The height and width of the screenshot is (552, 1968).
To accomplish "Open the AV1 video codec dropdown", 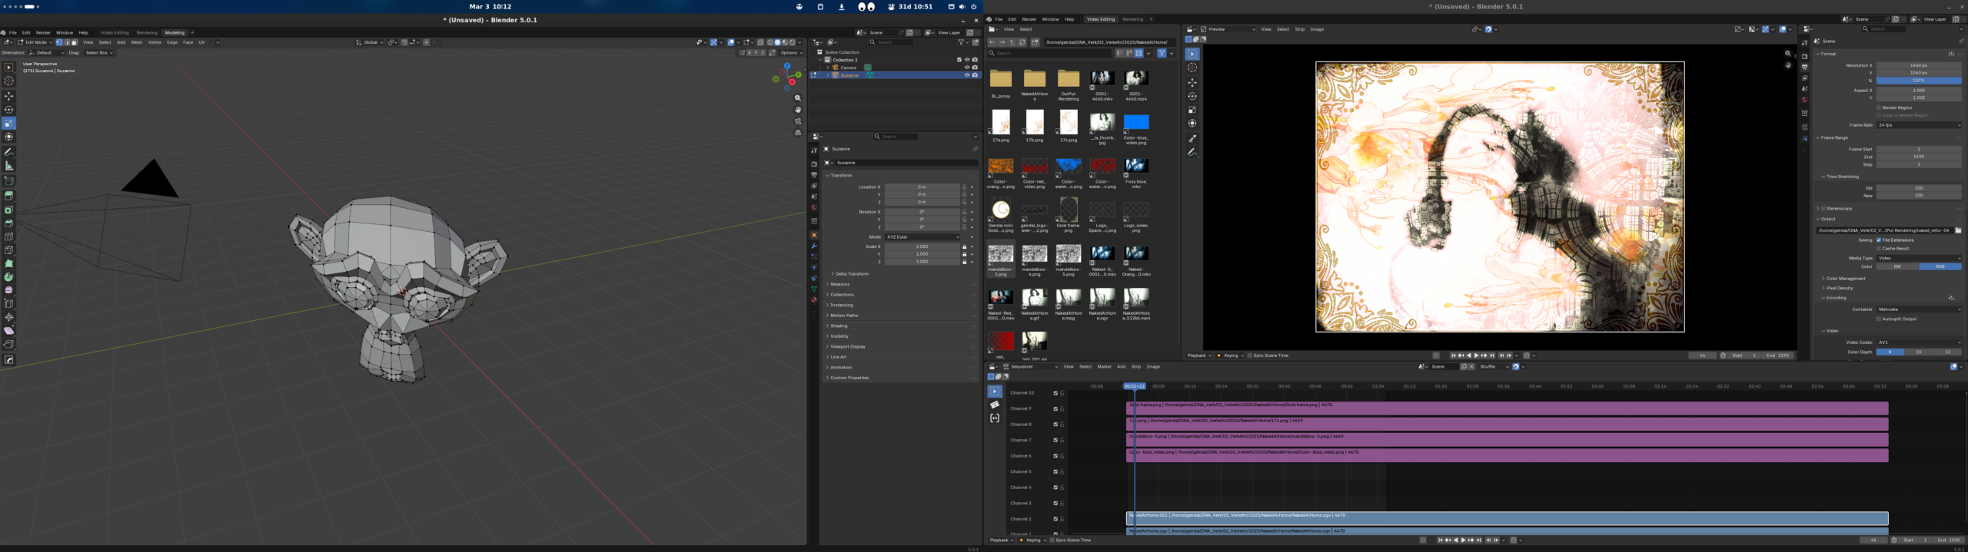I will pos(1919,342).
